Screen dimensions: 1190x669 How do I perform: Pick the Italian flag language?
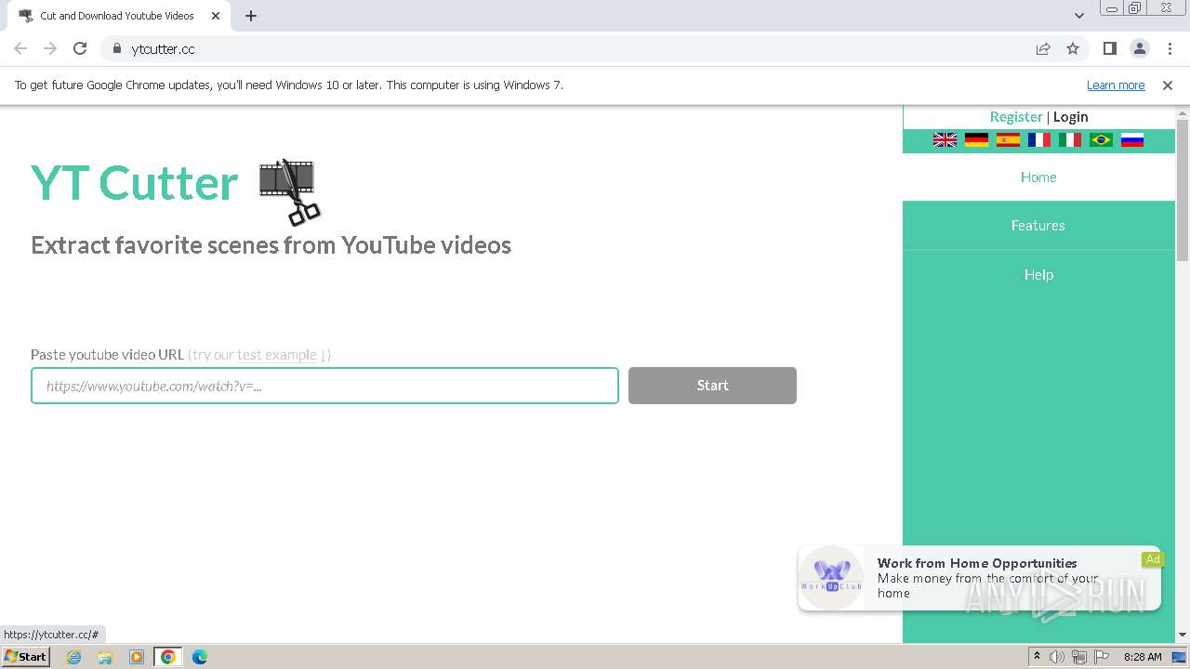coord(1070,140)
